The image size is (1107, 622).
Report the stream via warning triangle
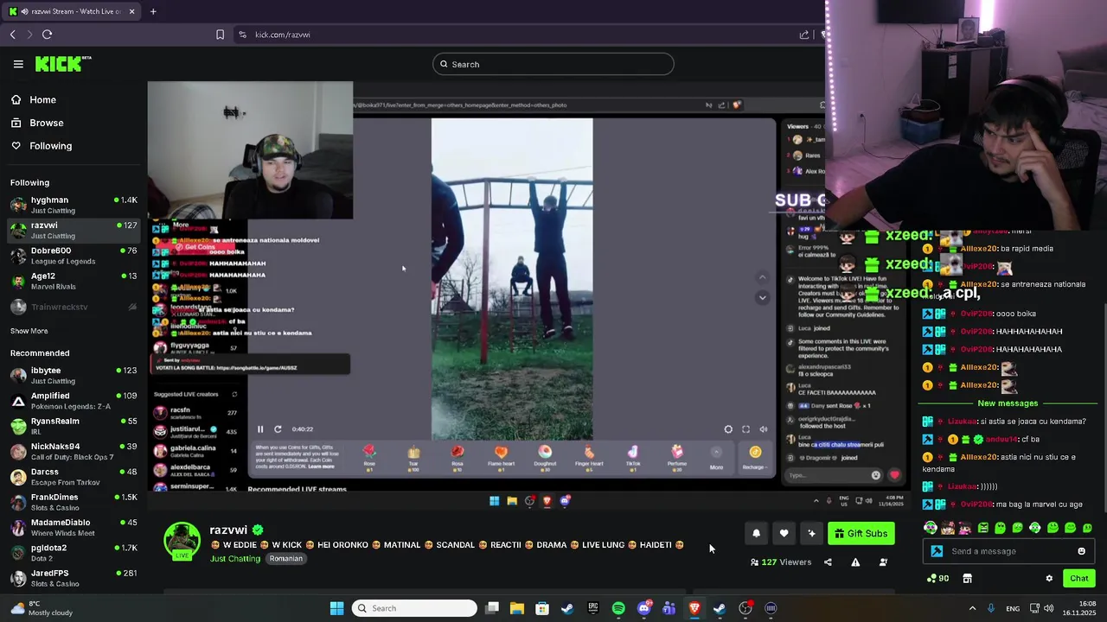coord(855,562)
